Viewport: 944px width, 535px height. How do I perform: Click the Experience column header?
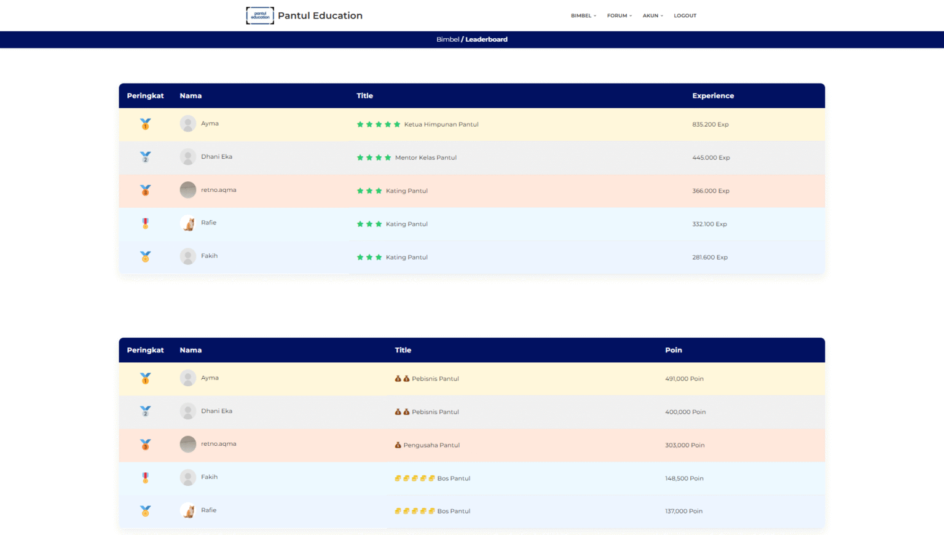713,96
